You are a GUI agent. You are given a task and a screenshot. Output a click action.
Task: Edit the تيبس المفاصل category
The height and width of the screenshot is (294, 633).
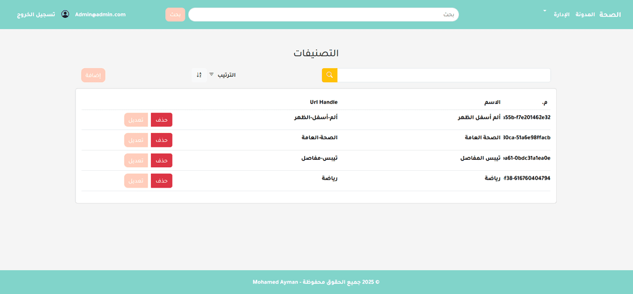click(x=136, y=160)
